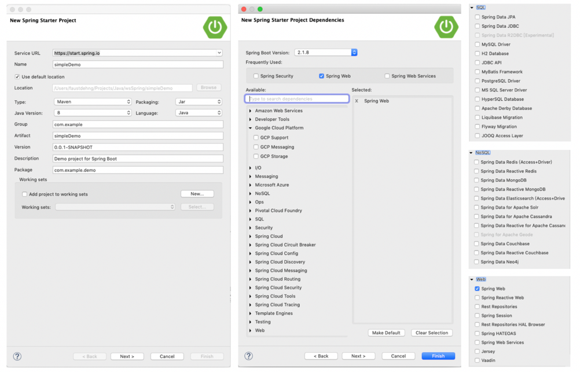
Task: Check H2 Database option
Action: point(477,54)
